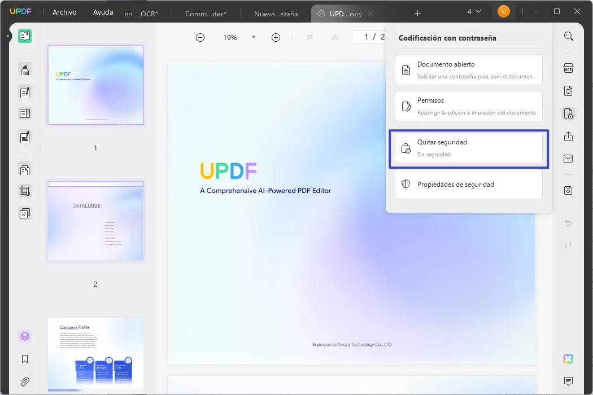
Task: Open the Reader mode icon in left sidebar
Action: click(25, 36)
